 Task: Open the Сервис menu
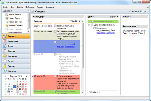(40, 7)
